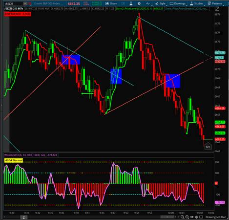The height and width of the screenshot is (220, 229).
Task: Open the Studies menu
Action: click(x=196, y=3)
